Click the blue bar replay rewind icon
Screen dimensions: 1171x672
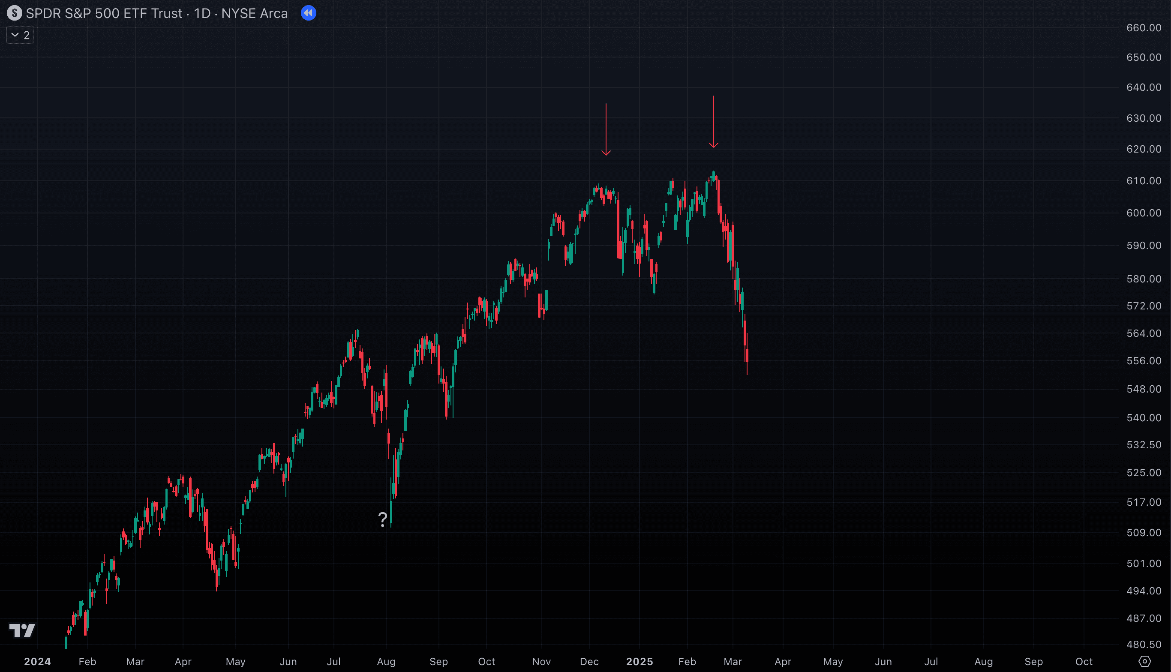[x=308, y=13]
